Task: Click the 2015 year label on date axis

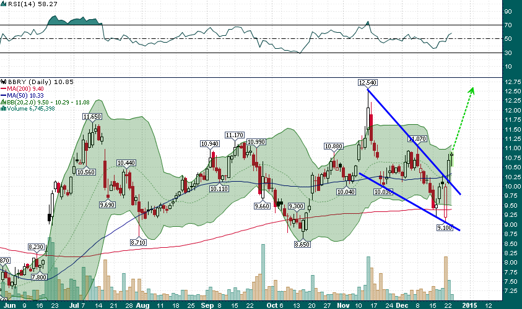Action: tap(470, 305)
